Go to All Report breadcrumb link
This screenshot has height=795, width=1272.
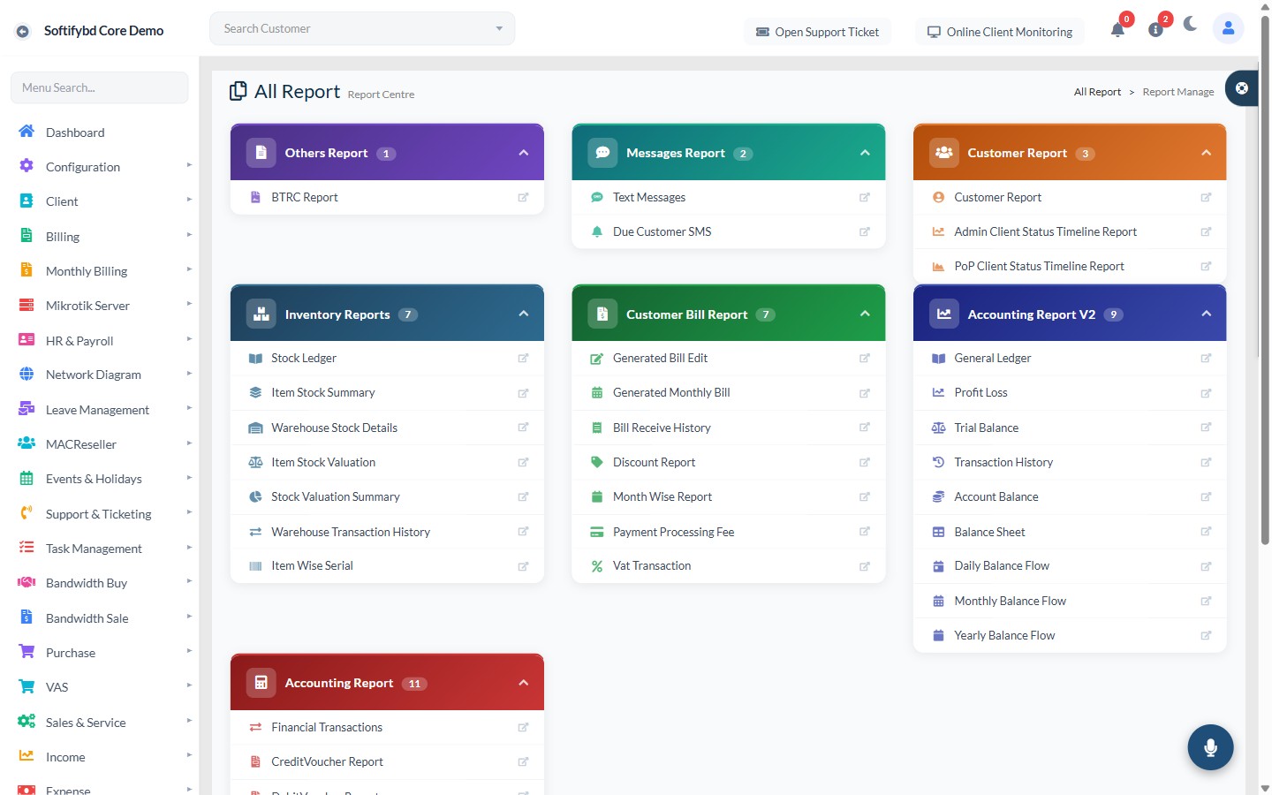(1097, 92)
